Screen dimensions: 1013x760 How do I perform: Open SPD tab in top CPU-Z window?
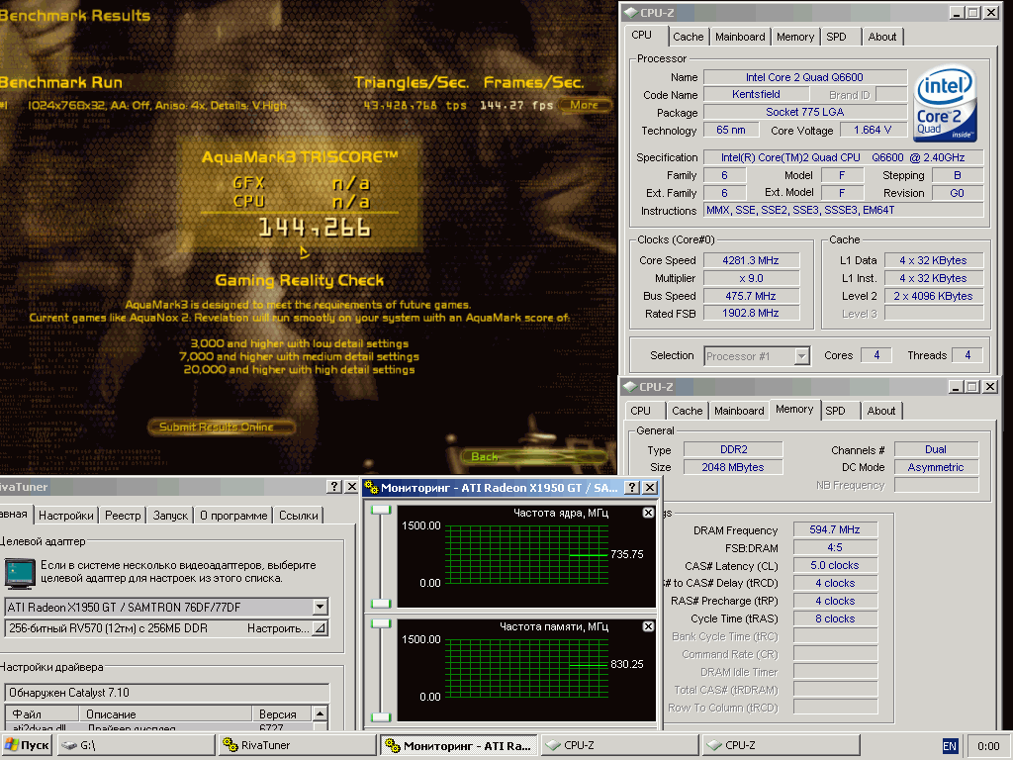[x=837, y=37]
